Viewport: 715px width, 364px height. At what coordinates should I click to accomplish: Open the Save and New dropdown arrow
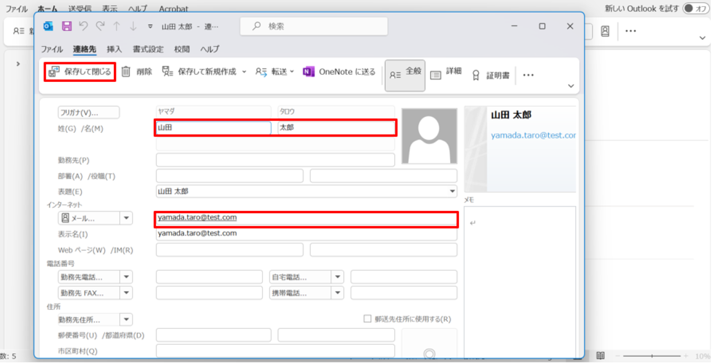[x=244, y=72]
